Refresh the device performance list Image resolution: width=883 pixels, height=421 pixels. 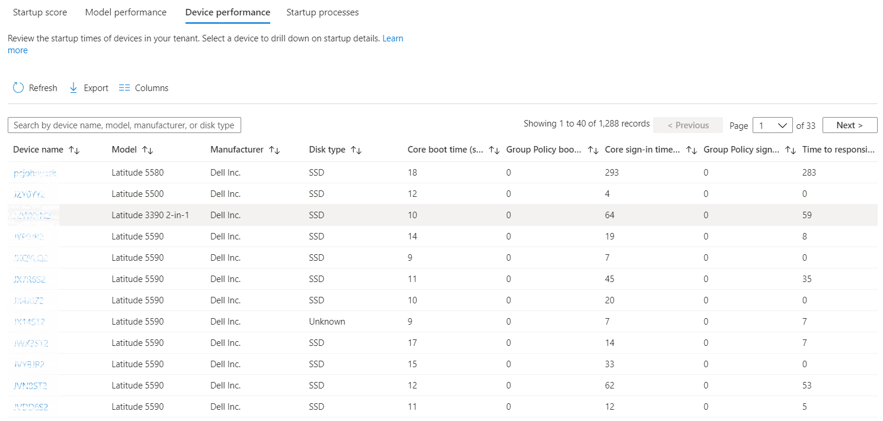pyautogui.click(x=34, y=88)
